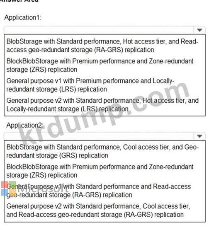The image size is (209, 227).
Task: Open the Application2 dropdown arrow
Action: coord(199,136)
